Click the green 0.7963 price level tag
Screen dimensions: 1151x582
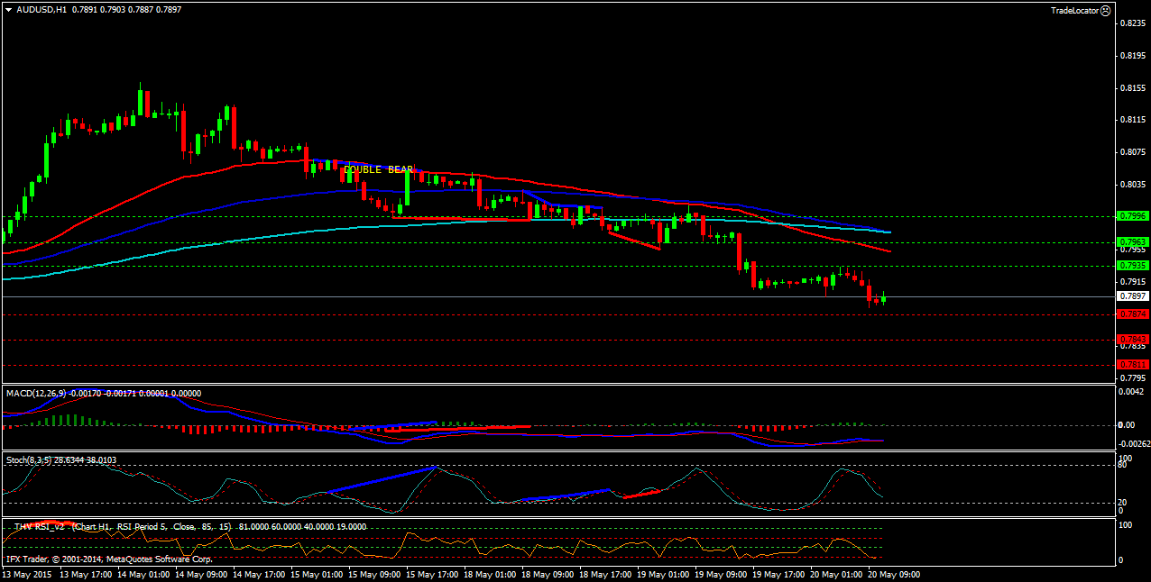point(1132,242)
